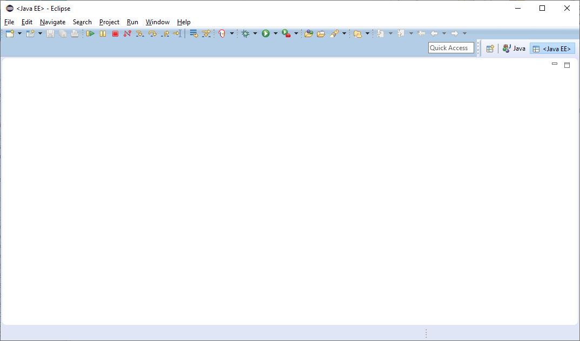
Task: Click the red-outlined head profile icon
Action: 222,33
